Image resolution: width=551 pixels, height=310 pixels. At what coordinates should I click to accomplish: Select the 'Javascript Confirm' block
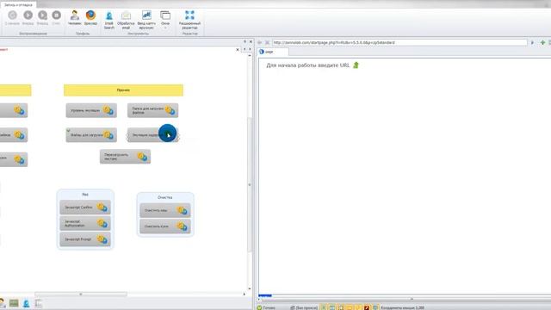[x=85, y=208]
